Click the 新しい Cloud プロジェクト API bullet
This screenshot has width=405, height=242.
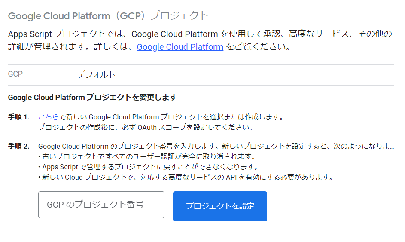coord(186,178)
